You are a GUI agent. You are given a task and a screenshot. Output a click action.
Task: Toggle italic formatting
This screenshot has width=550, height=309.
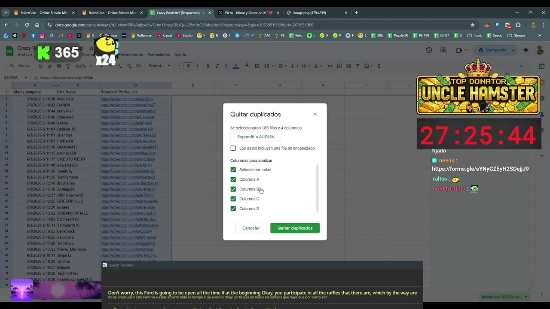point(217,66)
